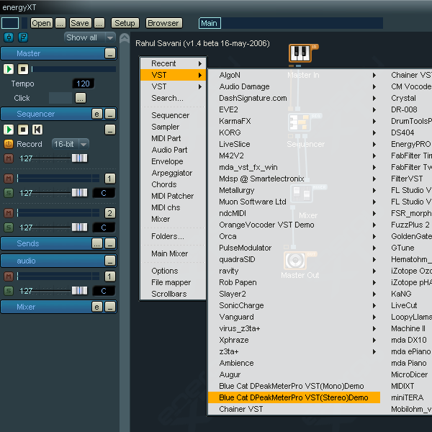Open the Setup dialog
The image size is (432, 432).
click(125, 23)
